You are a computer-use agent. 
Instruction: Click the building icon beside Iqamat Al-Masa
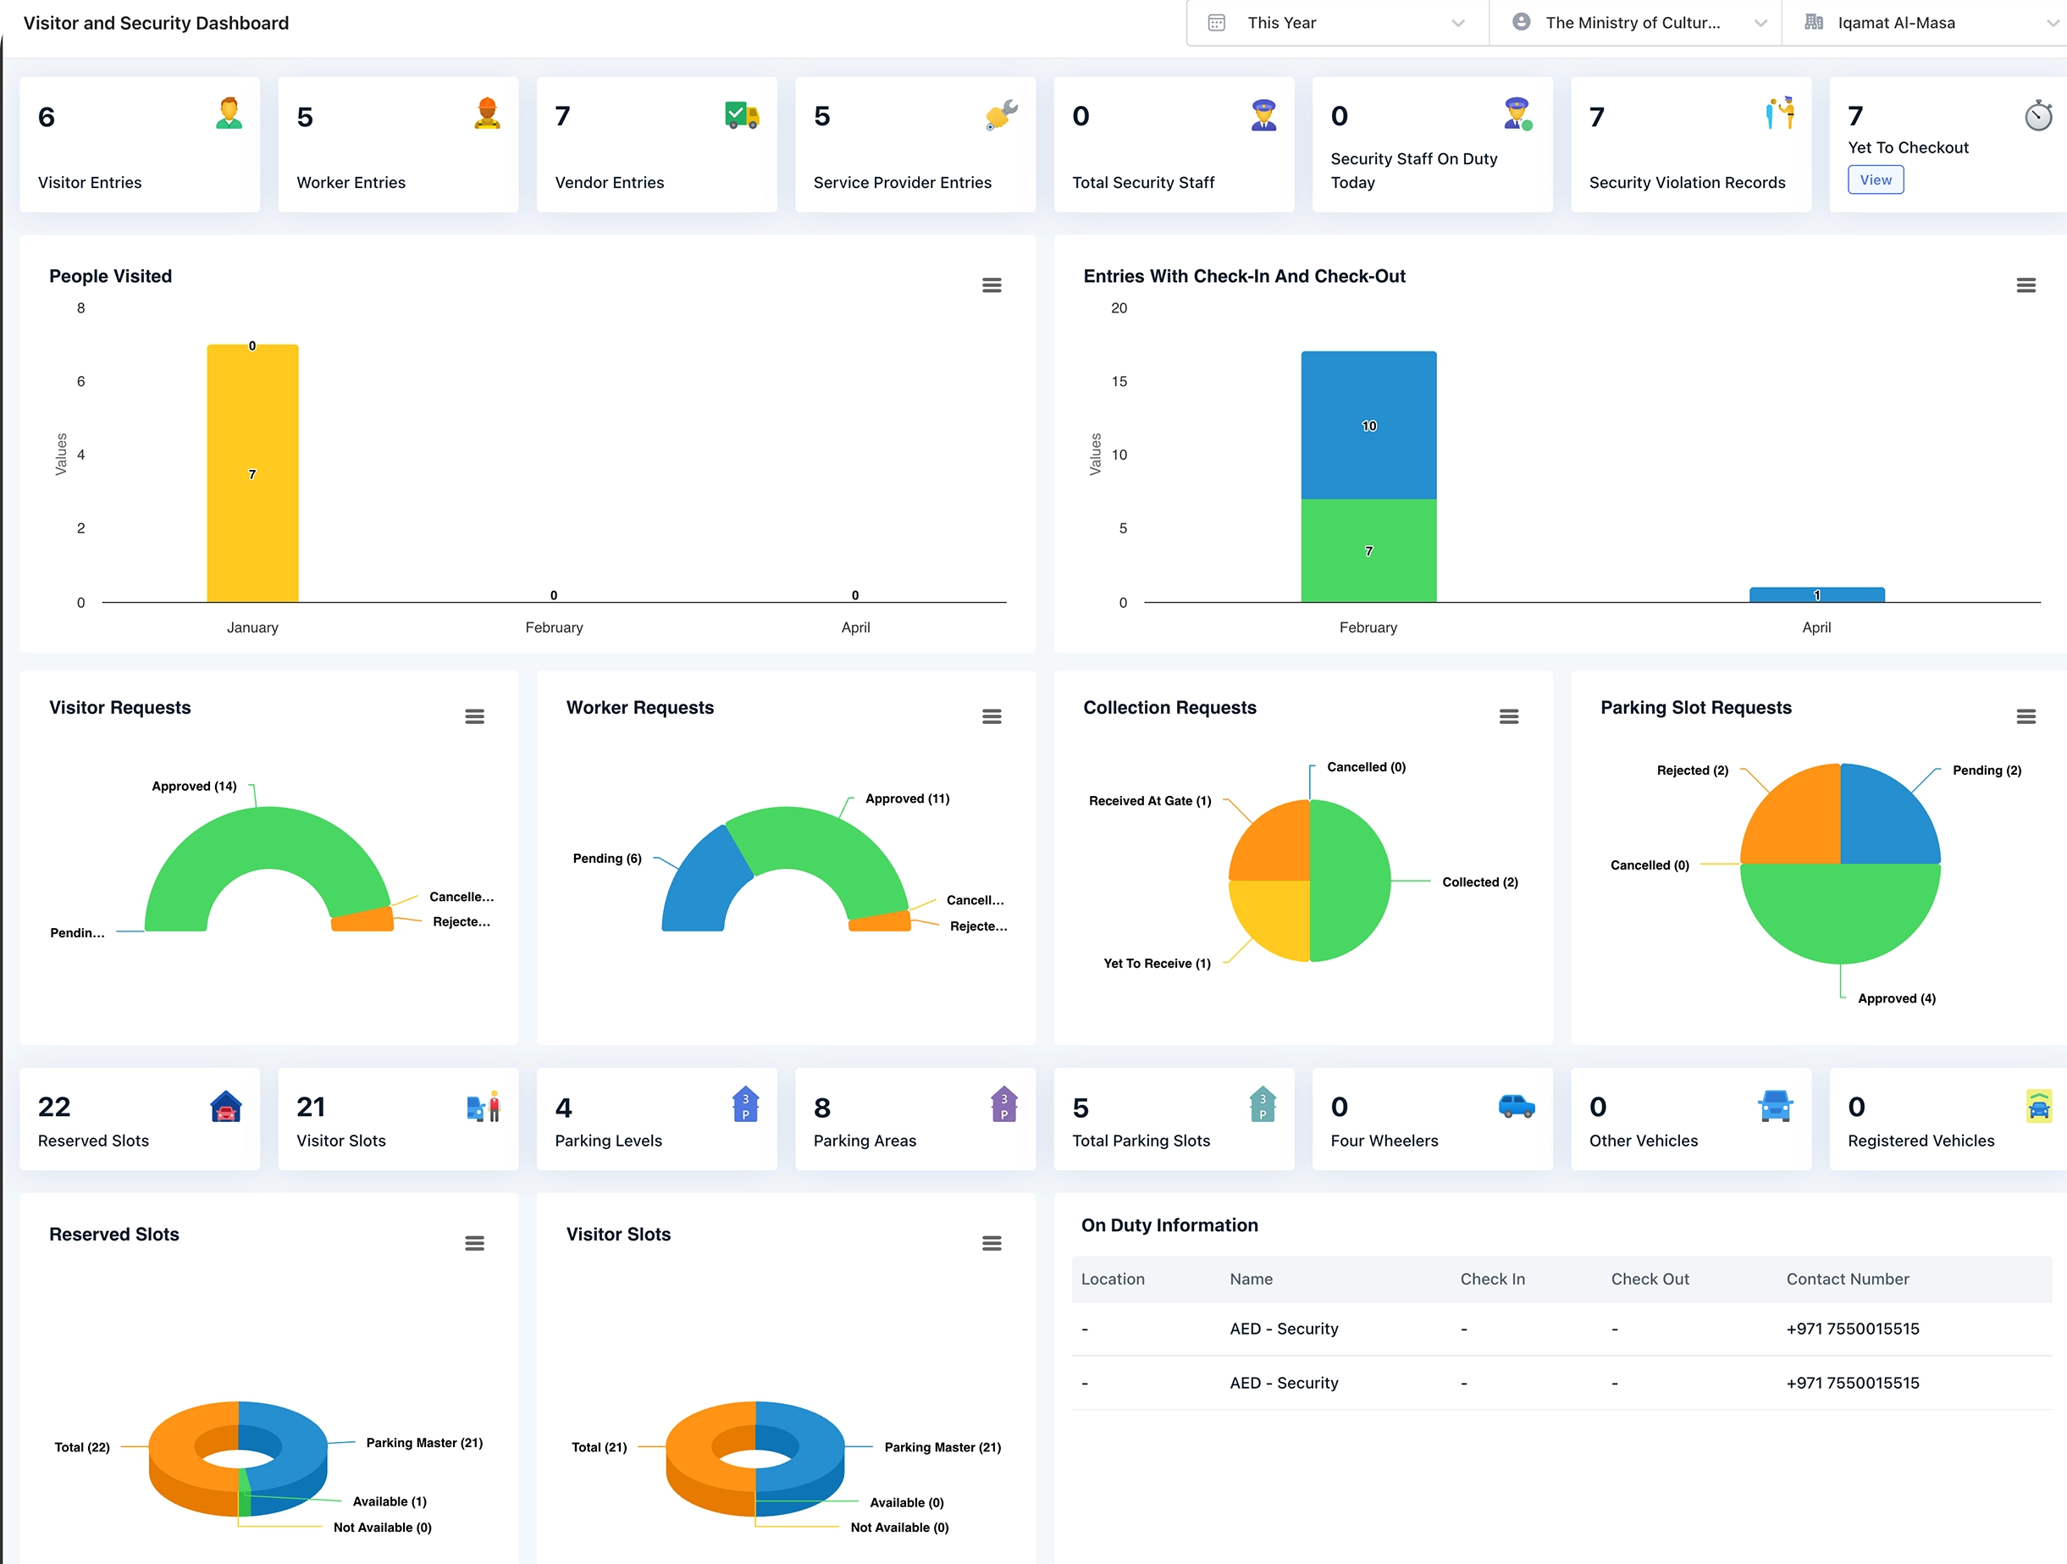pyautogui.click(x=1814, y=21)
